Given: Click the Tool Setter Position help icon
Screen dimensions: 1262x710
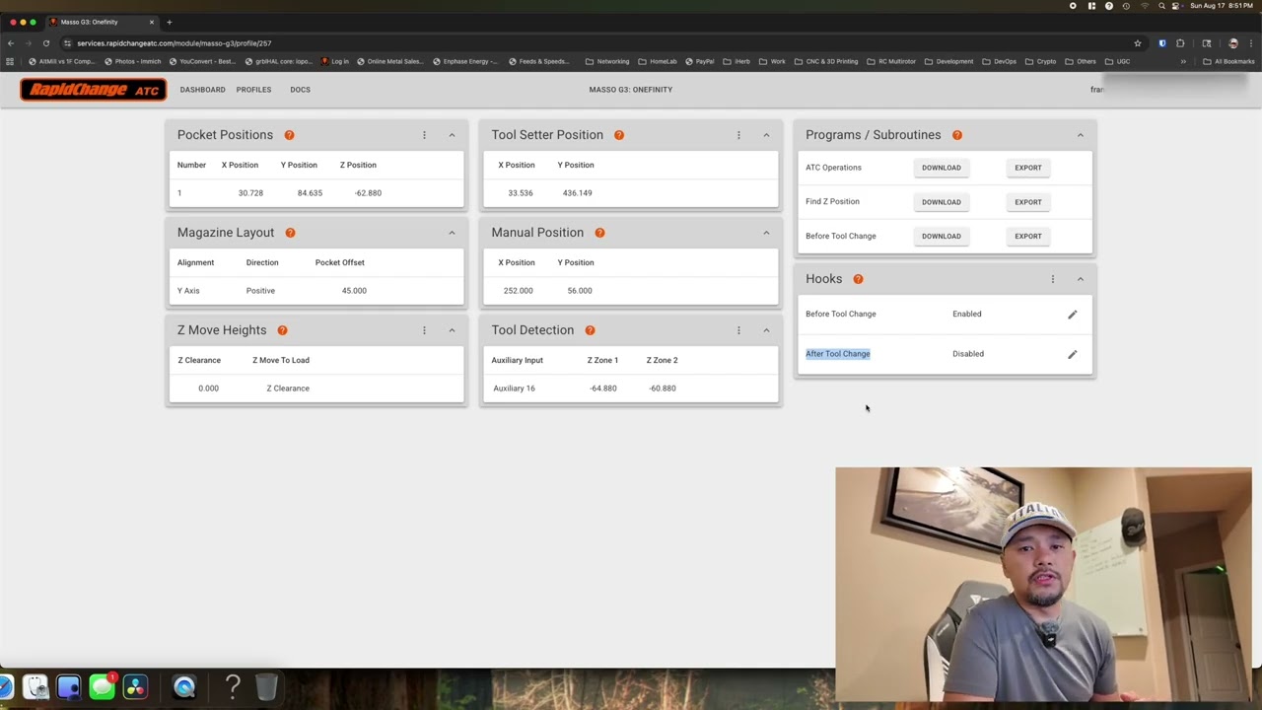Looking at the screenshot, I should click(x=619, y=135).
